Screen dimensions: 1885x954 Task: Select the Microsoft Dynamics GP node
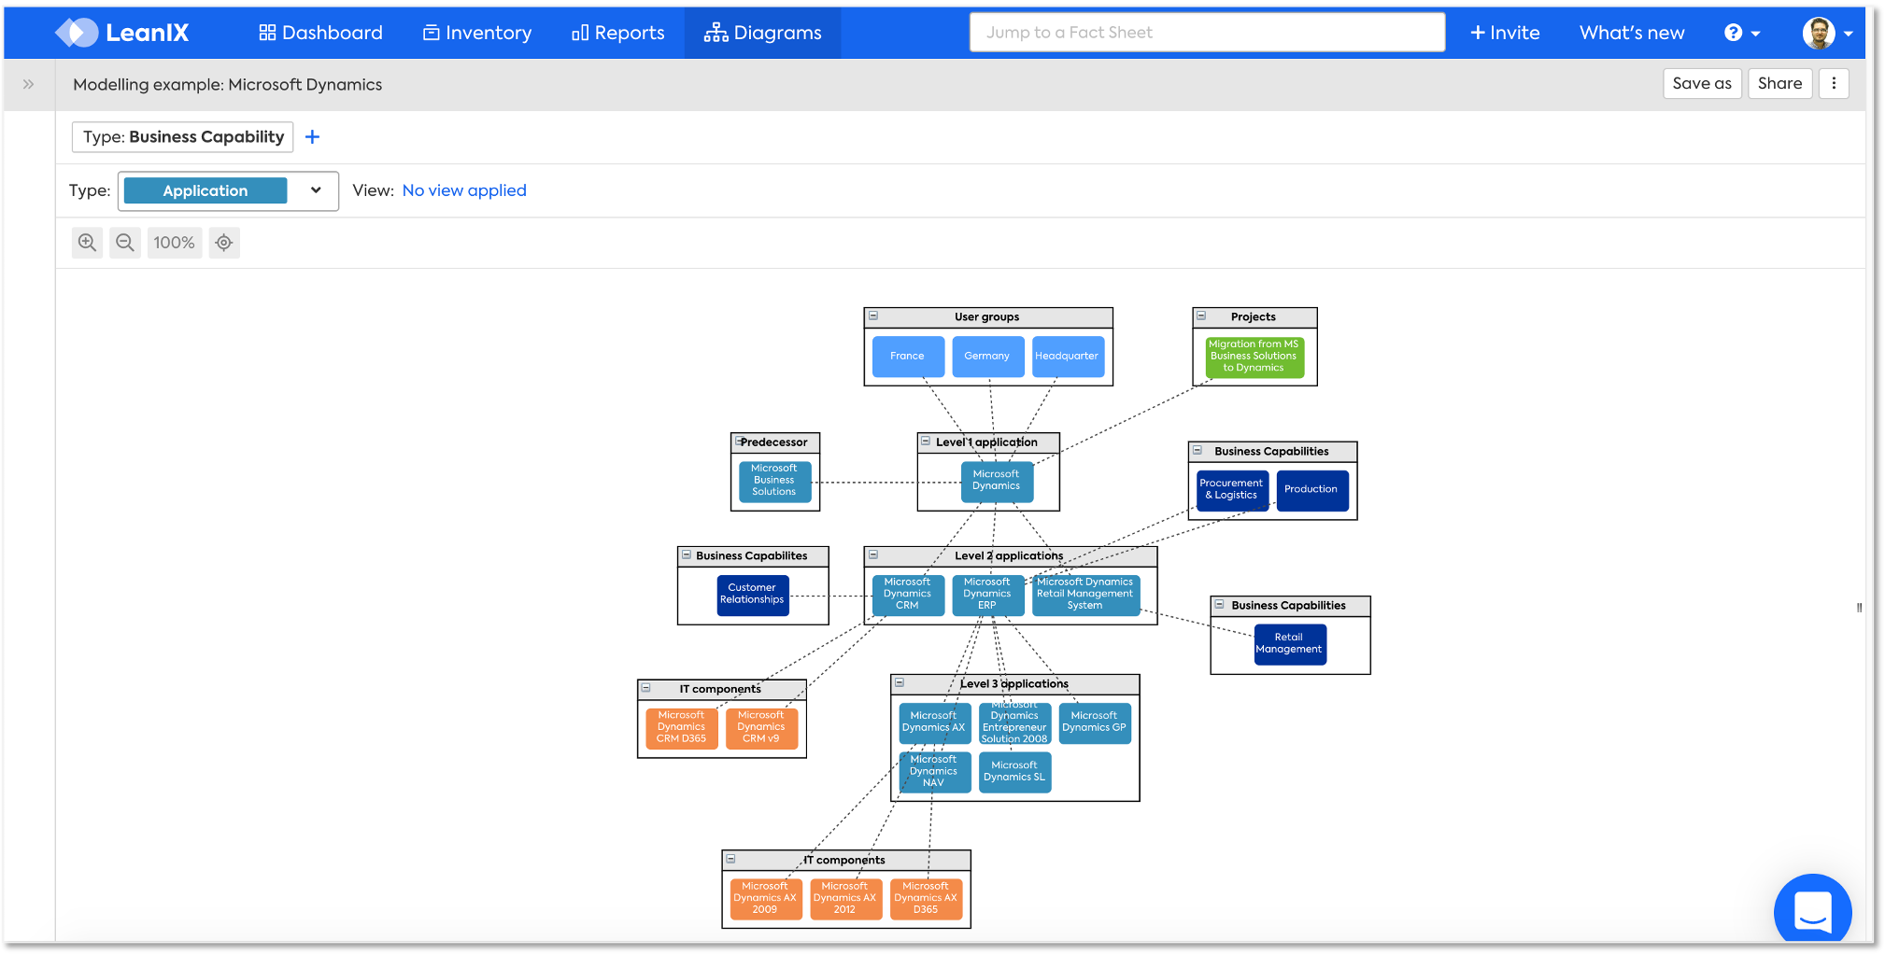1095,723
